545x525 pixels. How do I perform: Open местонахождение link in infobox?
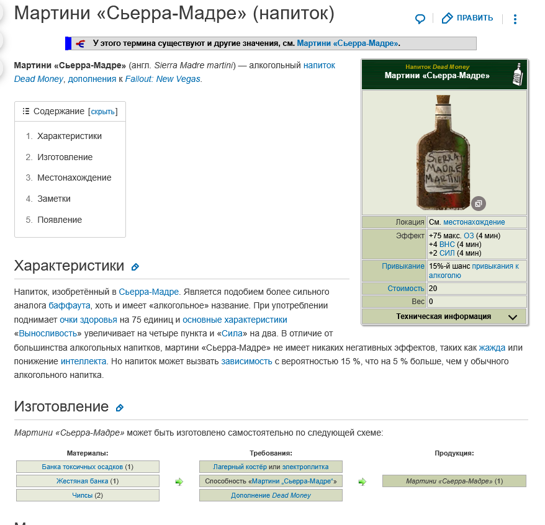point(474,222)
